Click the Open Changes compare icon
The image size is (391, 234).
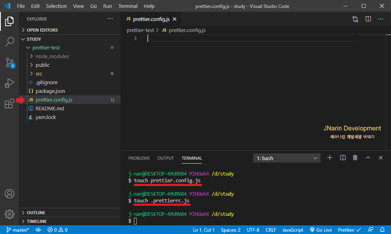tap(355, 19)
